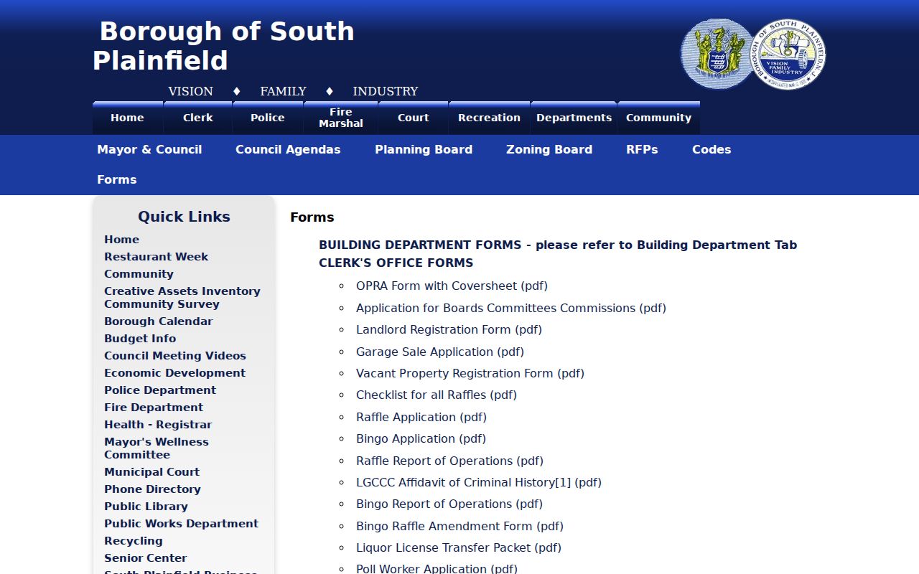Open the Departments tab
The width and height of the screenshot is (919, 574).
click(x=574, y=118)
